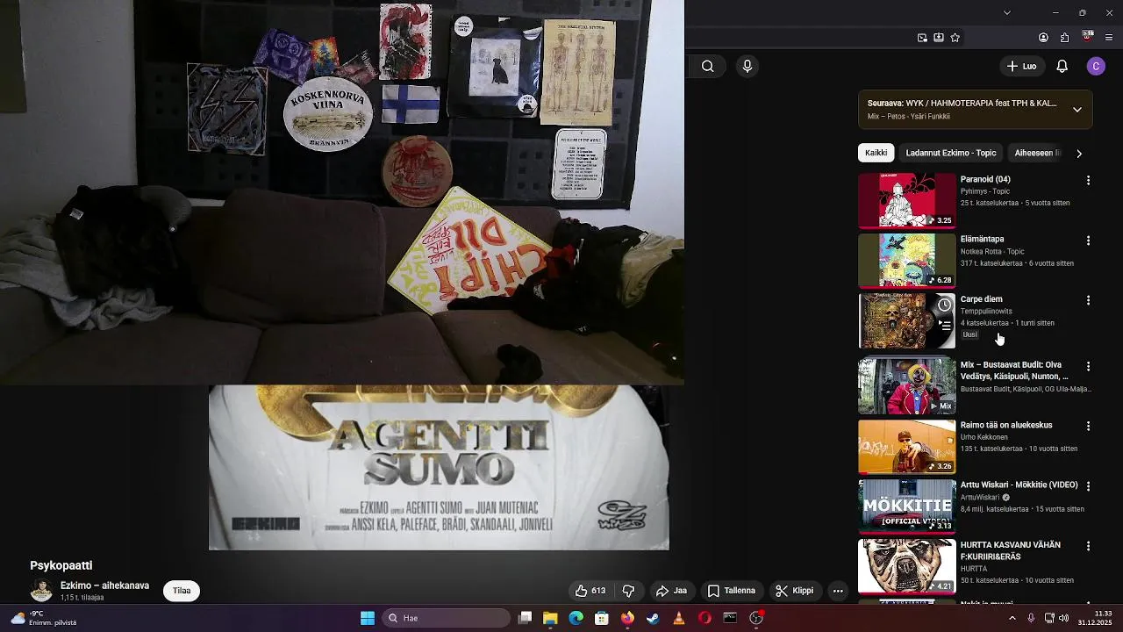Open Arttu Wiskari - Mökkitie video
The image size is (1123, 632).
[906, 506]
